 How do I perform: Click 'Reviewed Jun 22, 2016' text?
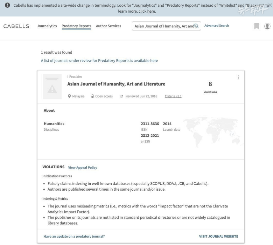141,96
